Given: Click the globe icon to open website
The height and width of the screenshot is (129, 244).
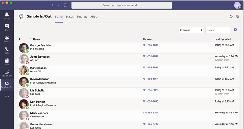Looking at the screenshot, I should point(238,16).
